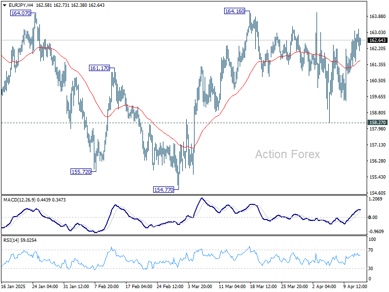Click the 160.505 price axis value
Viewport: 389px width, 292px height.
(378, 81)
